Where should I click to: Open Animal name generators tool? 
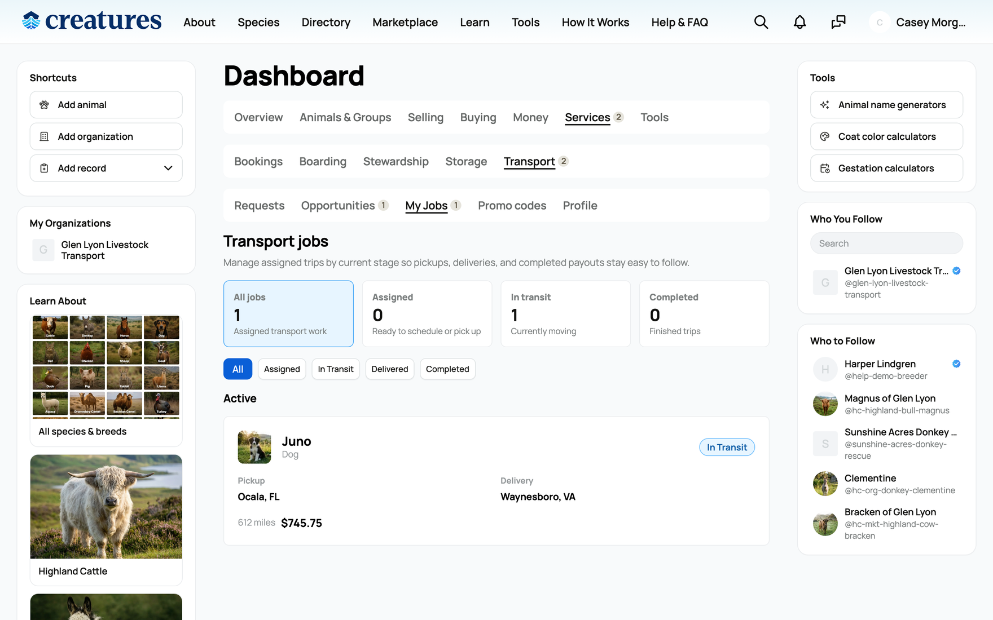click(886, 105)
